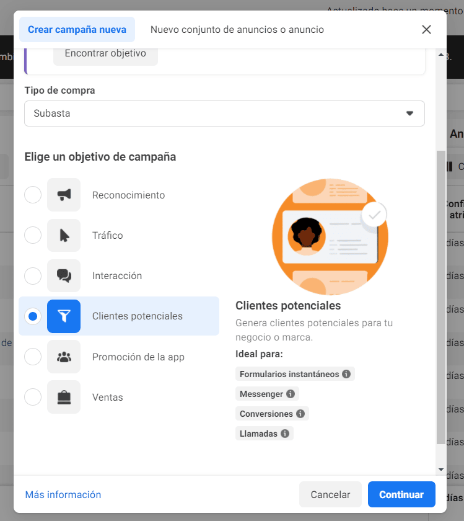Image resolution: width=464 pixels, height=521 pixels.
Task: Click the Reconocimiento megaphone icon
Action: click(64, 195)
